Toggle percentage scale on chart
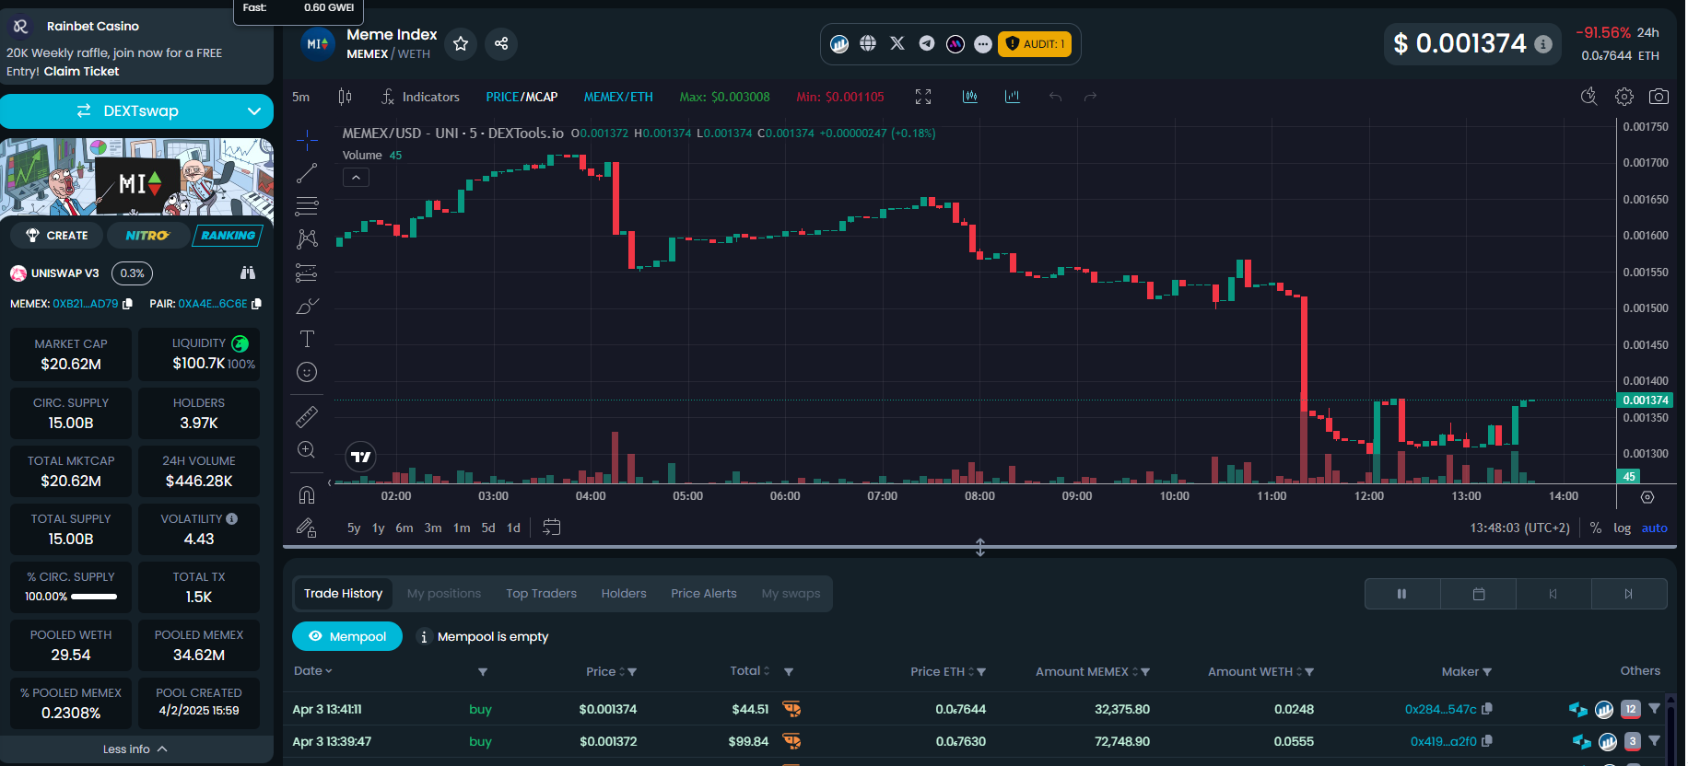The width and height of the screenshot is (1688, 766). pyautogui.click(x=1596, y=528)
